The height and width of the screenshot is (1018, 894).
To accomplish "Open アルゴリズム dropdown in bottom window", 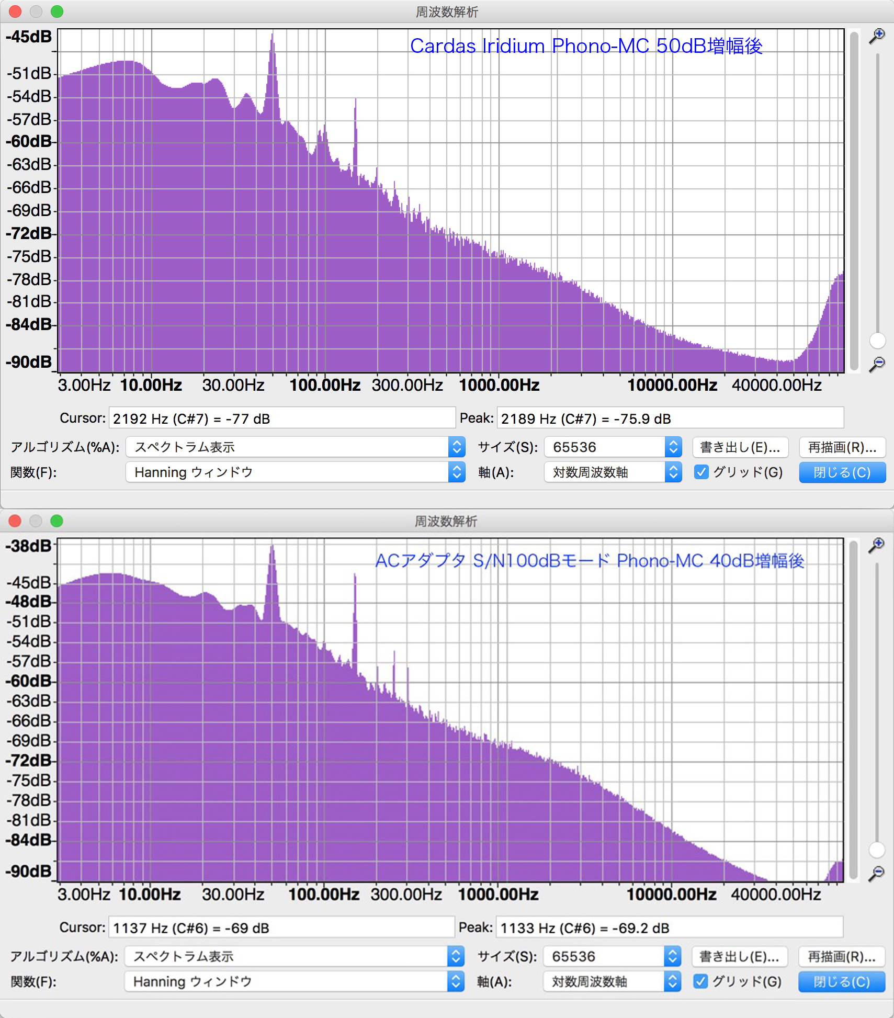I will [295, 956].
